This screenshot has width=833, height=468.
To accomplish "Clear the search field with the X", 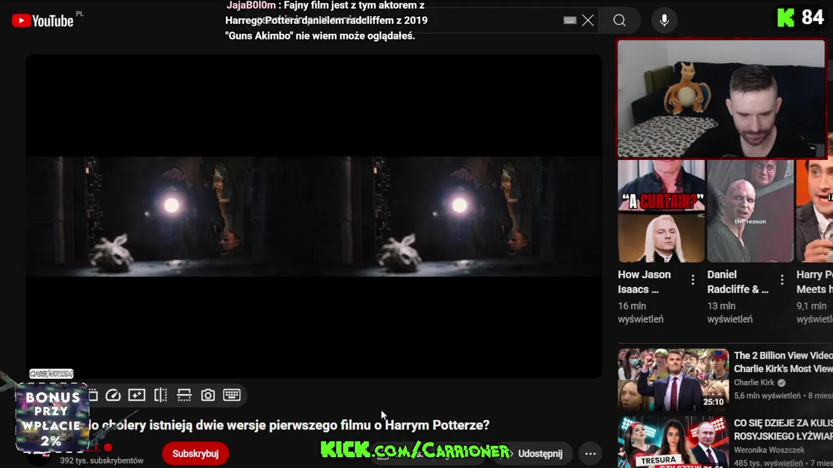I will tap(588, 20).
